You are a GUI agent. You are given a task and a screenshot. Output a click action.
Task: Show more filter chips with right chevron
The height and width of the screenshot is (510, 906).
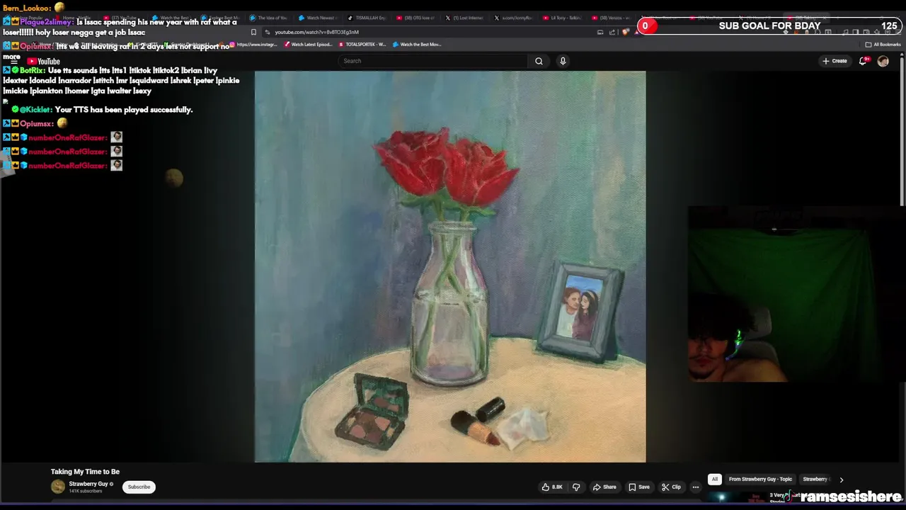841,480
